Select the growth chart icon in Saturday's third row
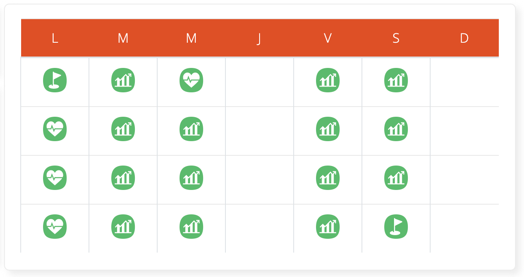 click(396, 178)
